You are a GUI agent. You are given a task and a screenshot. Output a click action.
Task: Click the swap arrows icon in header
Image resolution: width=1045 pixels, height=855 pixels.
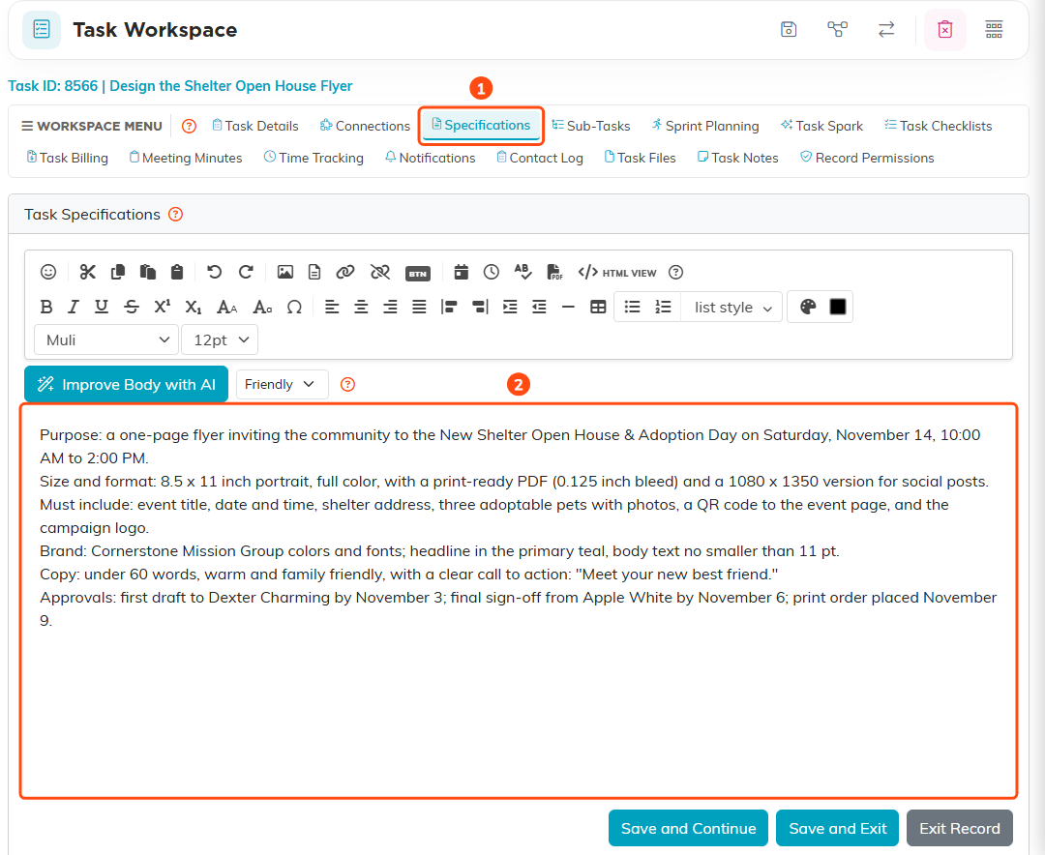tap(885, 29)
